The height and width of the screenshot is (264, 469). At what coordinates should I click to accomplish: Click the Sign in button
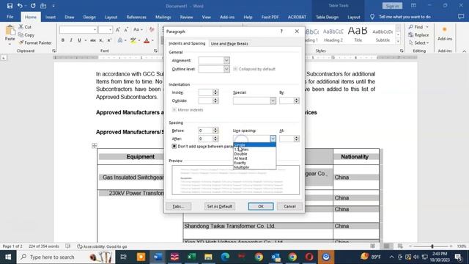click(392, 6)
